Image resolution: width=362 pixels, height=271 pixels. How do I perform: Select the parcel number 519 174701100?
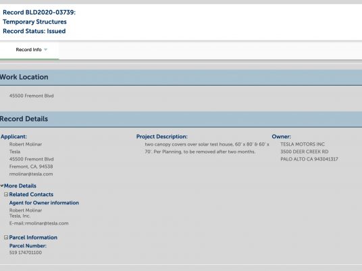26,253
